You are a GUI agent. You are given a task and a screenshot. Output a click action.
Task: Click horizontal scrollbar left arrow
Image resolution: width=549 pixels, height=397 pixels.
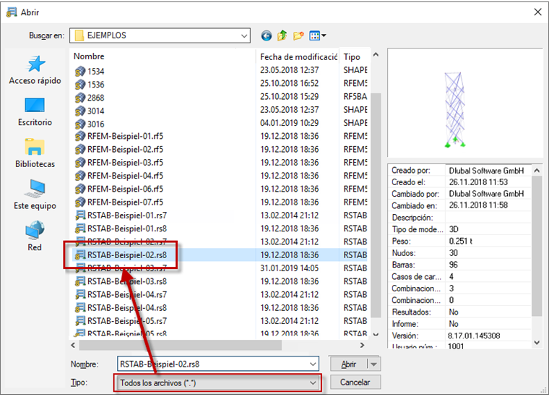point(73,345)
